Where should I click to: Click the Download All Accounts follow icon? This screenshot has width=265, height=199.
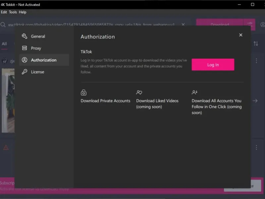[194, 93]
